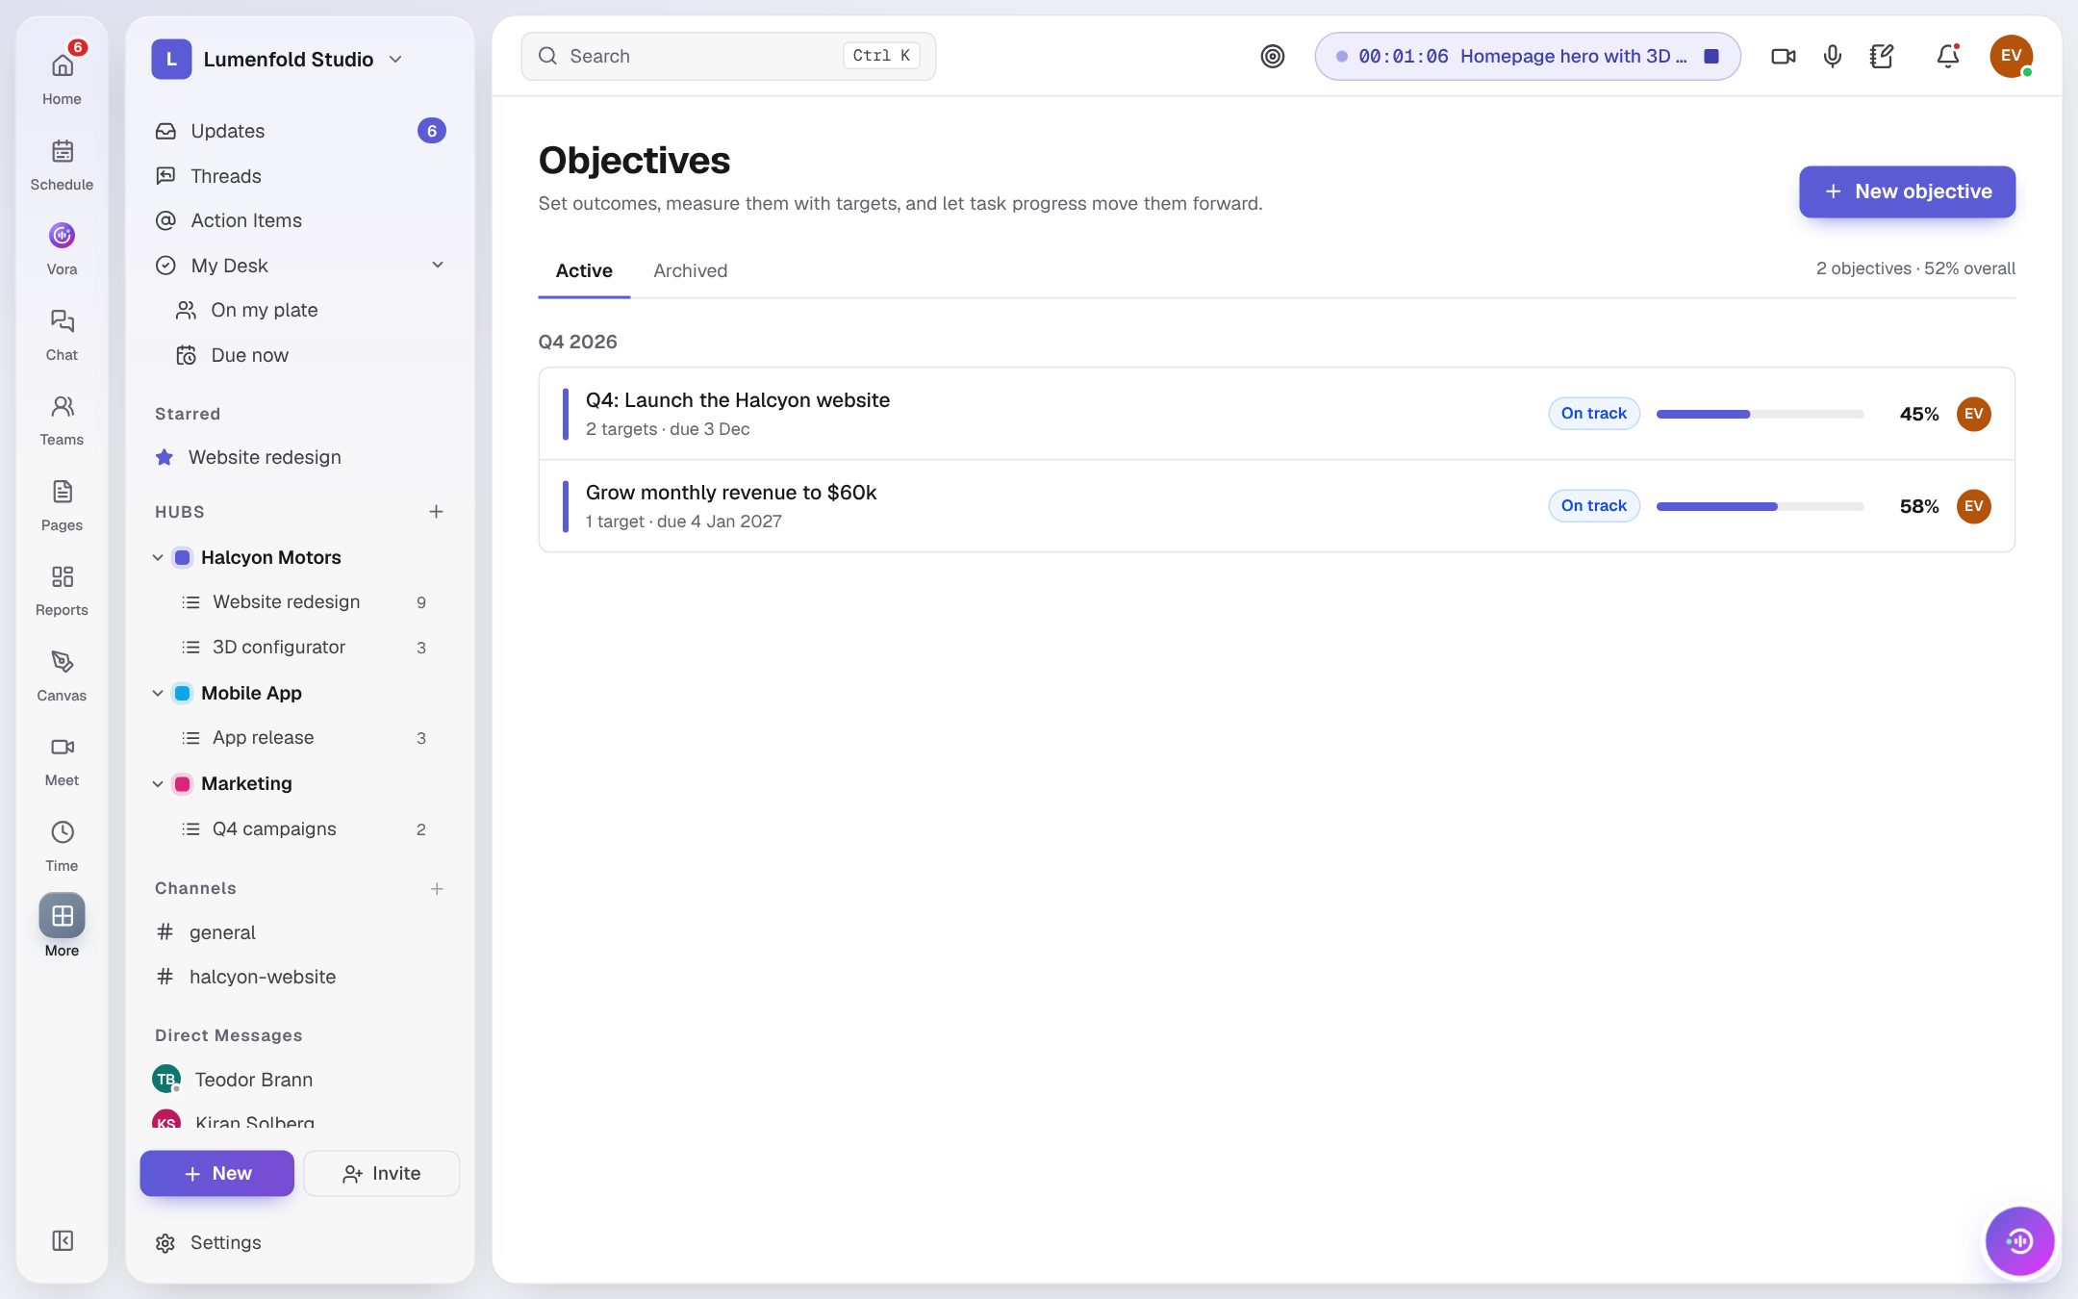Collapse the Halcyon Motors hub
Screen dimensions: 2078x1299
click(x=158, y=557)
